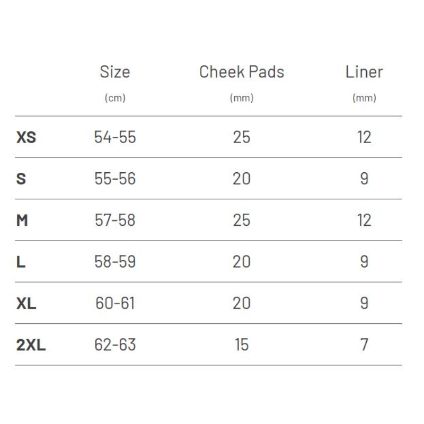Click XS row cheek pads value 25
424x424 pixels.
242,137
